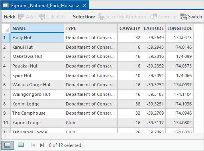Select the LATITUDE column header
Viewport: 204px width, 151px height.
click(154, 28)
